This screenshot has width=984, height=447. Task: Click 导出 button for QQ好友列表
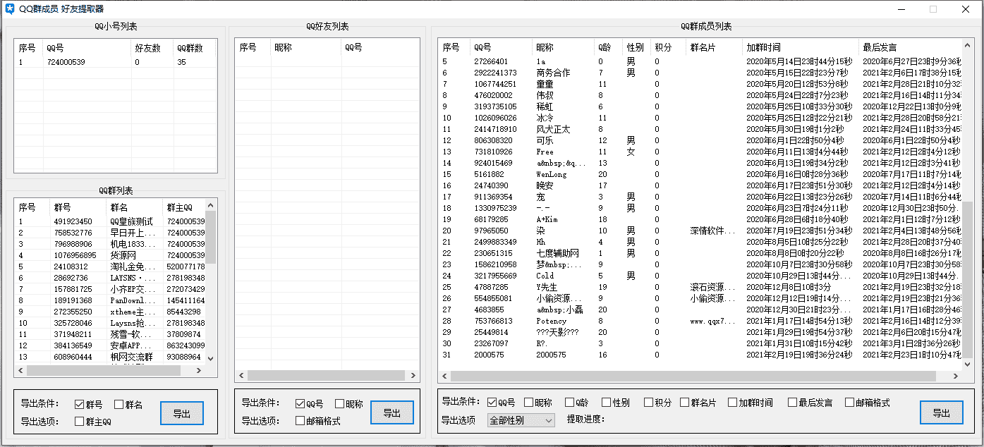[391, 413]
